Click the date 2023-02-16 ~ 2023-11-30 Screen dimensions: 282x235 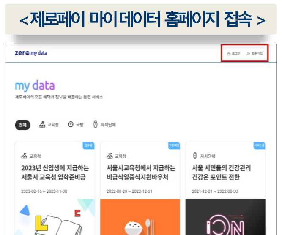click(44, 191)
